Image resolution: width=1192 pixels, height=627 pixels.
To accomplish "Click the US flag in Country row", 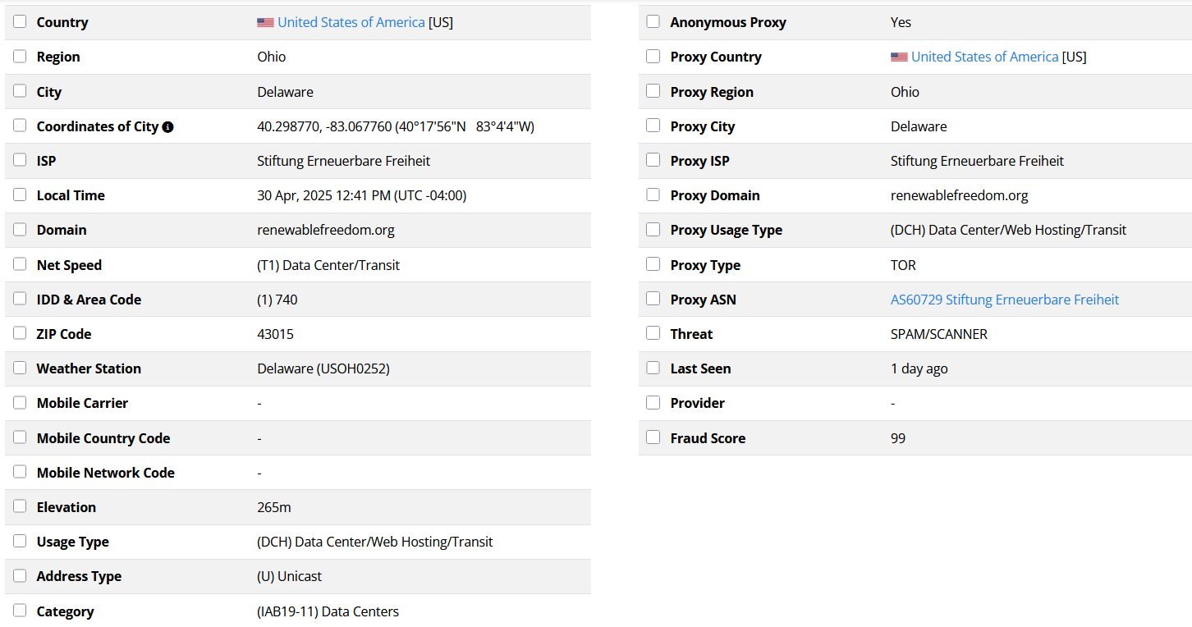I will 265,23.
